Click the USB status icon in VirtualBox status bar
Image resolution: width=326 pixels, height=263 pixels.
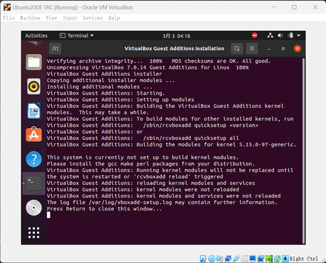click(x=236, y=259)
